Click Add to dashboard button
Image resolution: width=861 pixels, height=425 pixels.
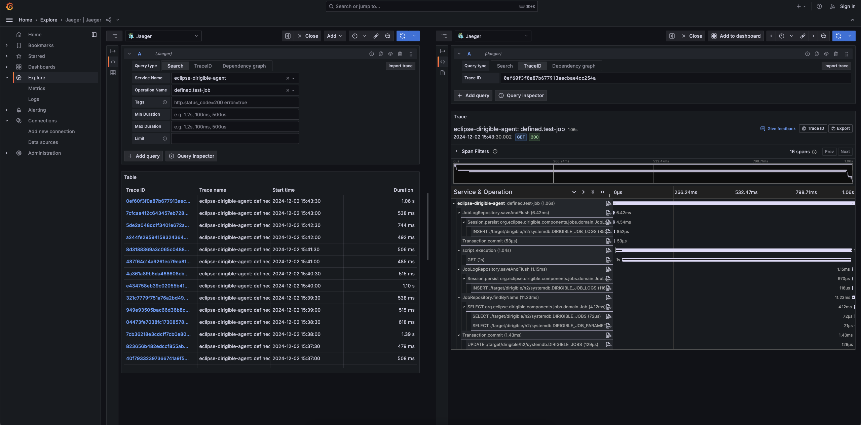tap(736, 36)
